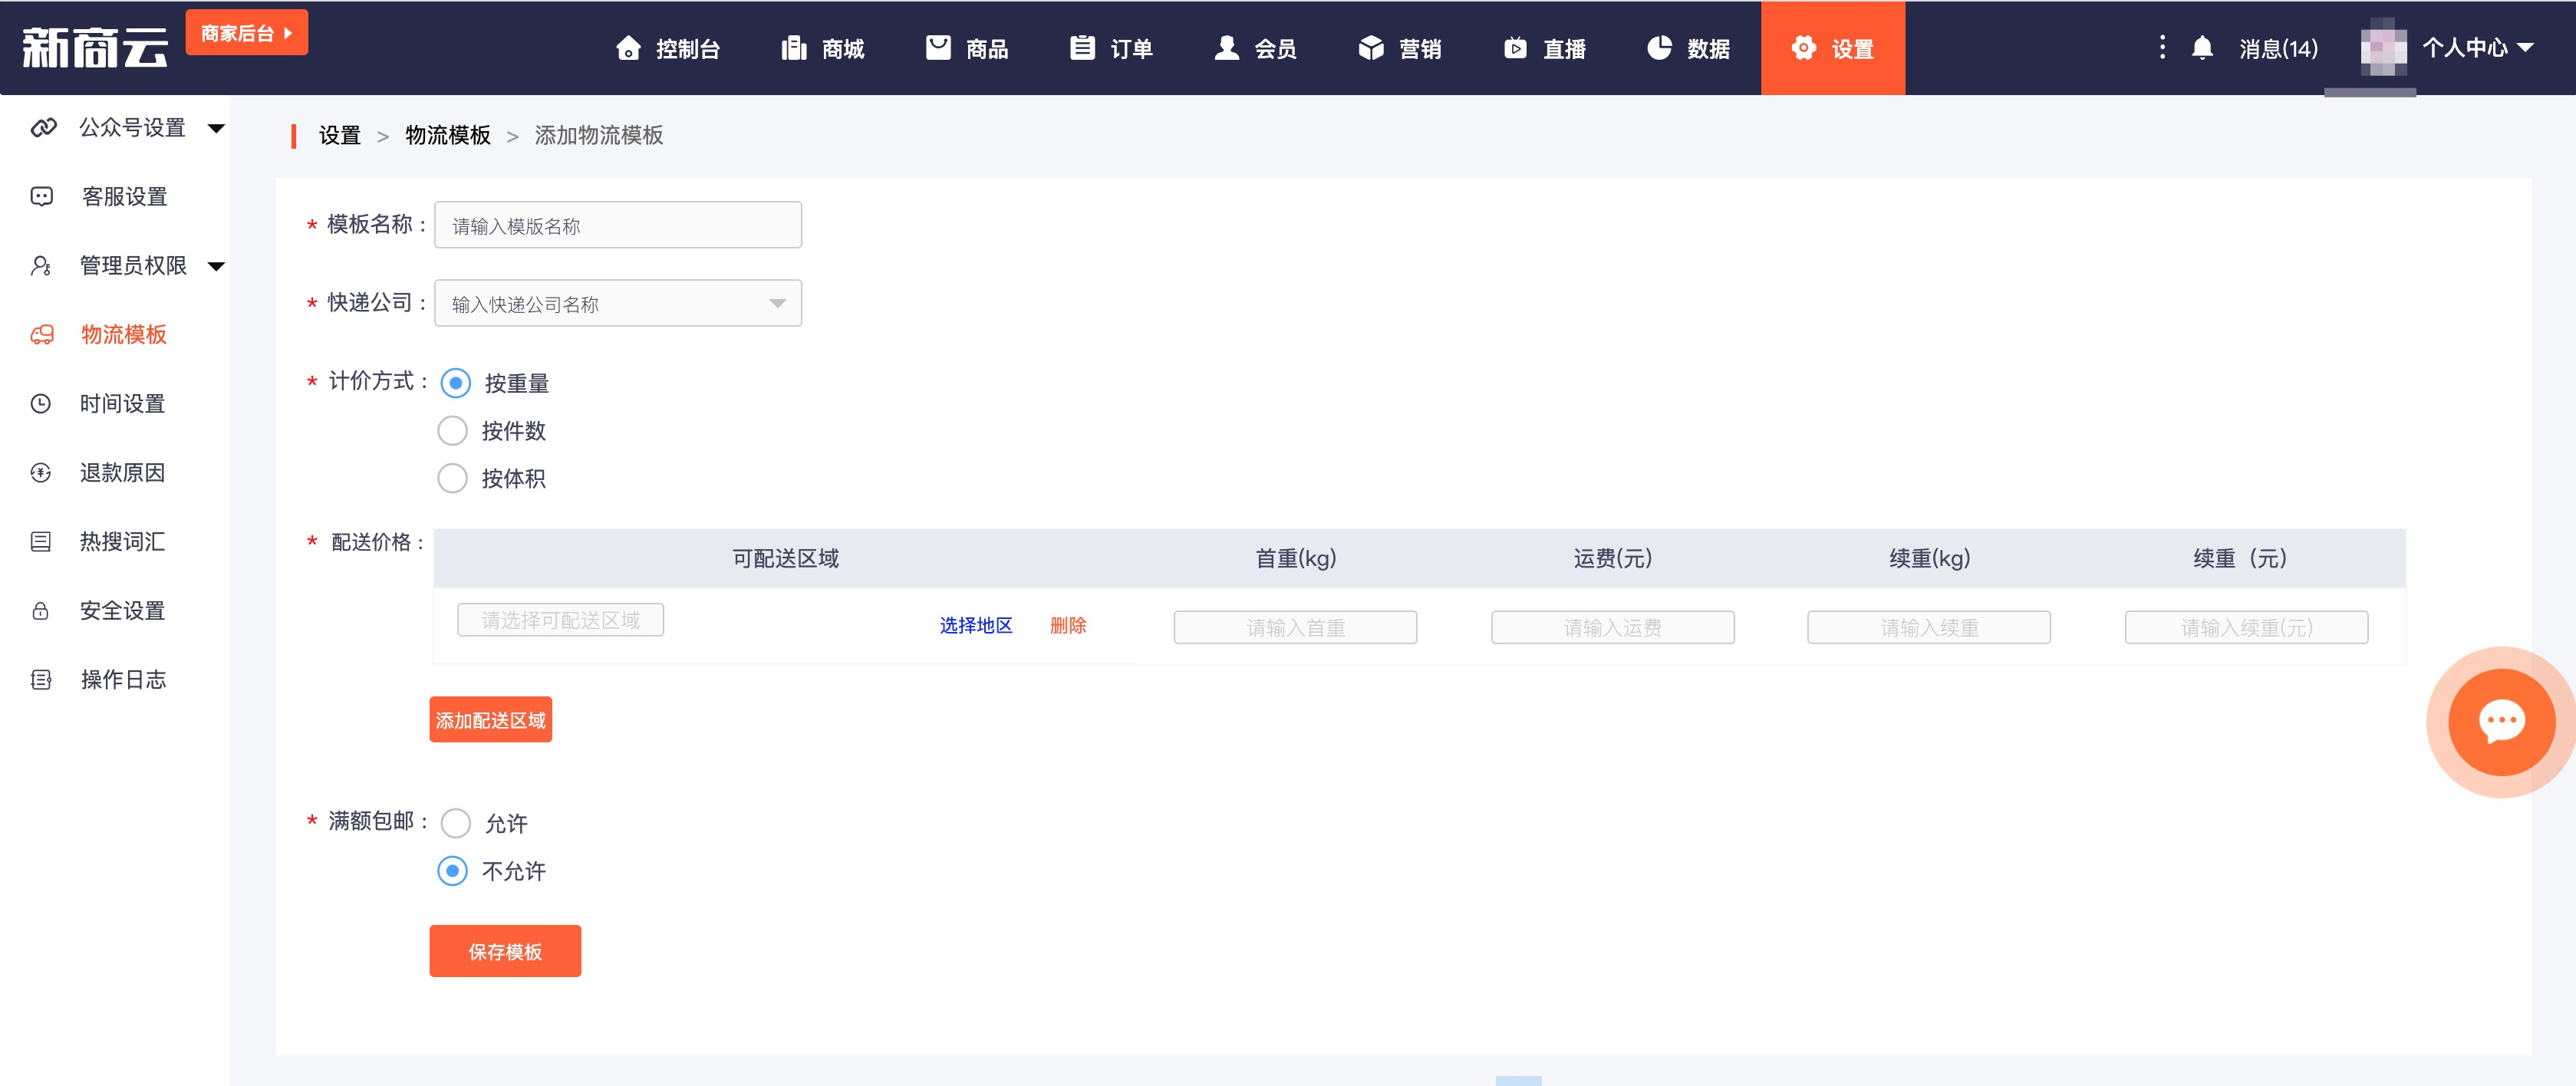
Task: Click the 商家后台 switcher button
Action: click(247, 33)
